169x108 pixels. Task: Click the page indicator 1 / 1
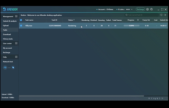pos(156,98)
